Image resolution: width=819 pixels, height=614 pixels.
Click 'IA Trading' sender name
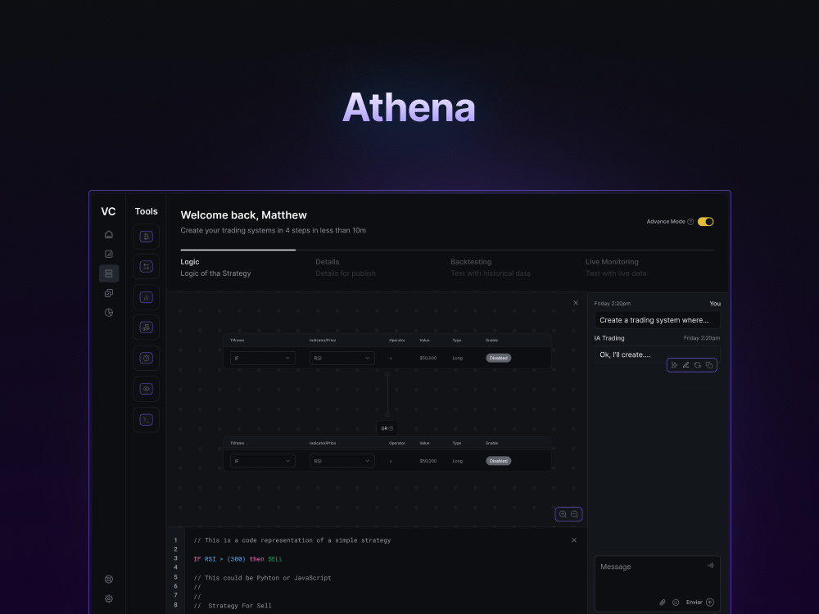[x=609, y=338]
